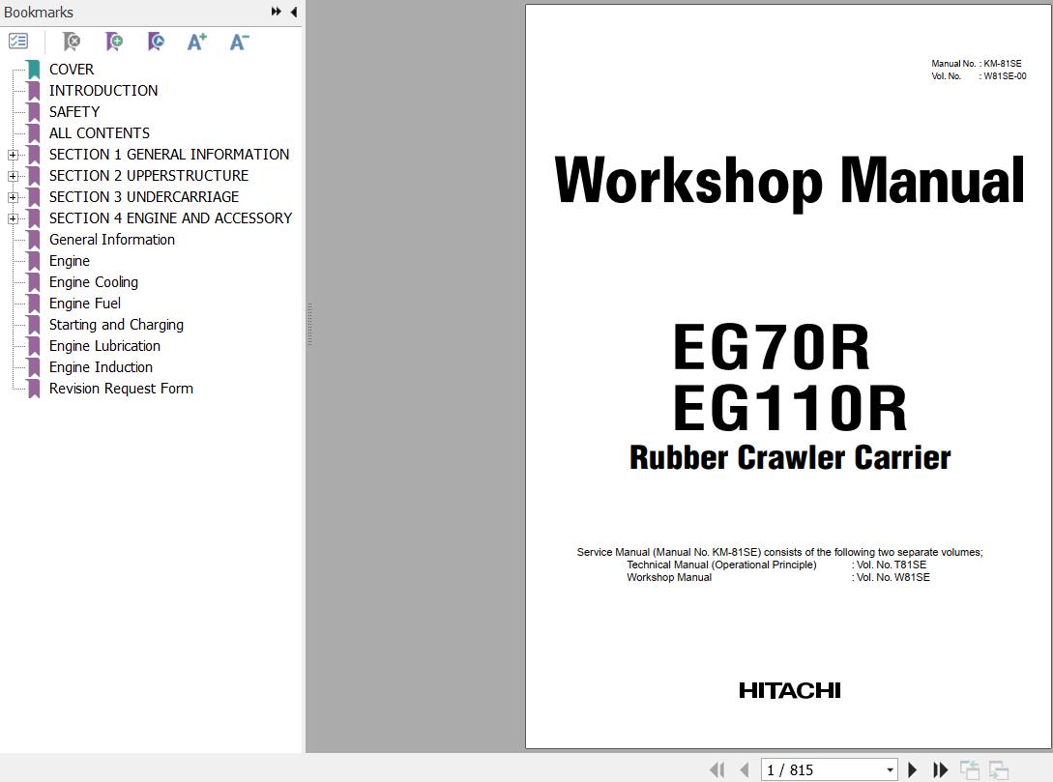1053x782 pixels.
Task: Open the General Information bookmark
Action: [111, 240]
